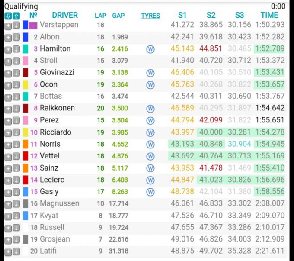Click the down-arrow icon beside Latifi

[16, 251]
